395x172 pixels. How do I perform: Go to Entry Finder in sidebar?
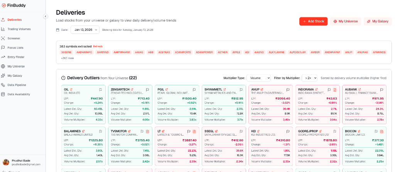(x=16, y=57)
